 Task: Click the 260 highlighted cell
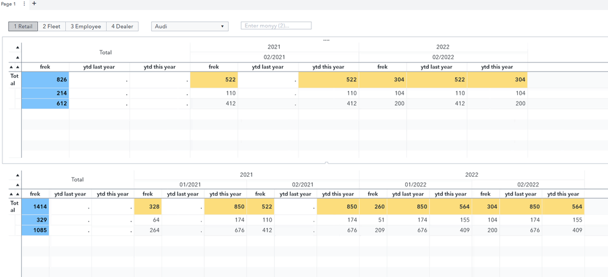(373, 207)
